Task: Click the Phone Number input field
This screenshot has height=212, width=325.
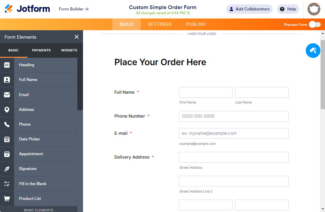Action: [x=234, y=116]
